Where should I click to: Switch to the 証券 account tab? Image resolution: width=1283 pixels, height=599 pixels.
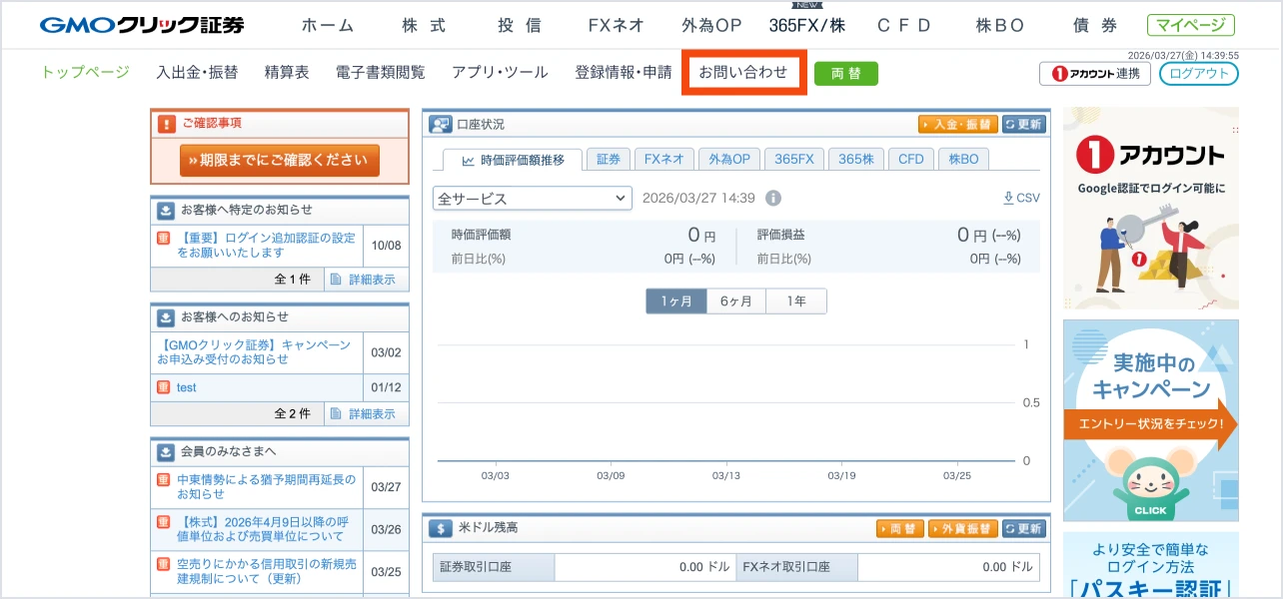point(609,159)
